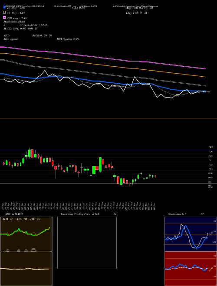
Task: Select the '20 Day - 0.96' legend text
Action: tap(16, 8)
